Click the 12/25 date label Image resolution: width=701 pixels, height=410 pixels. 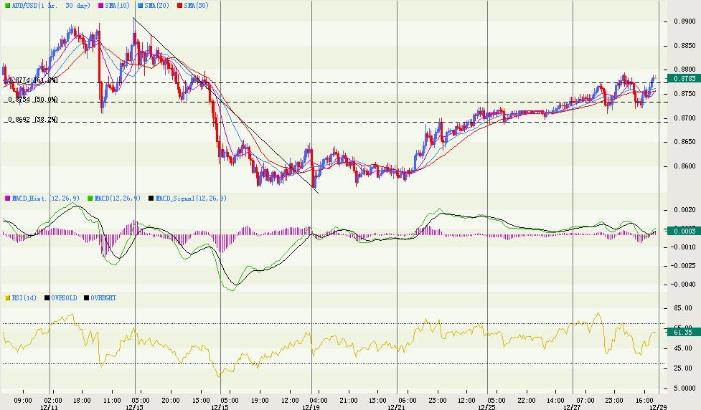point(486,407)
